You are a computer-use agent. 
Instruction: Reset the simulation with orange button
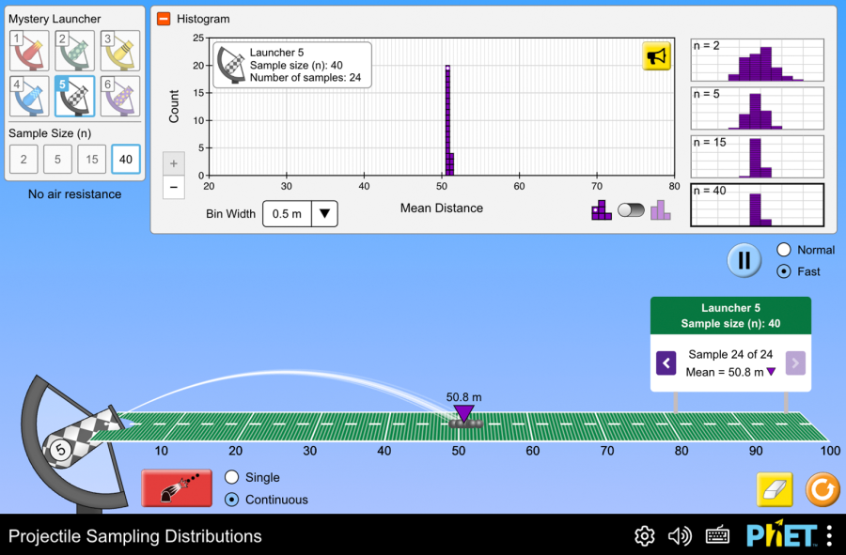click(x=821, y=489)
